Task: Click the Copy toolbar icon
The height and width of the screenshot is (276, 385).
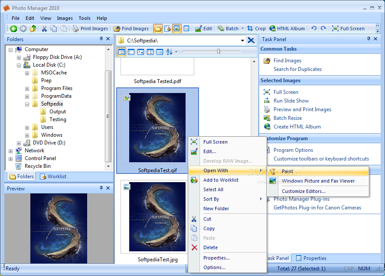Action: (x=54, y=29)
